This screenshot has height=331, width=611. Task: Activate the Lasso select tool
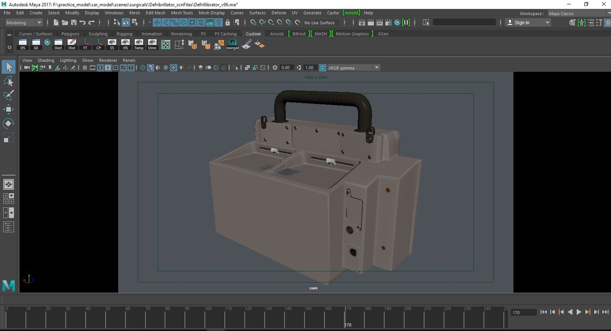9,81
